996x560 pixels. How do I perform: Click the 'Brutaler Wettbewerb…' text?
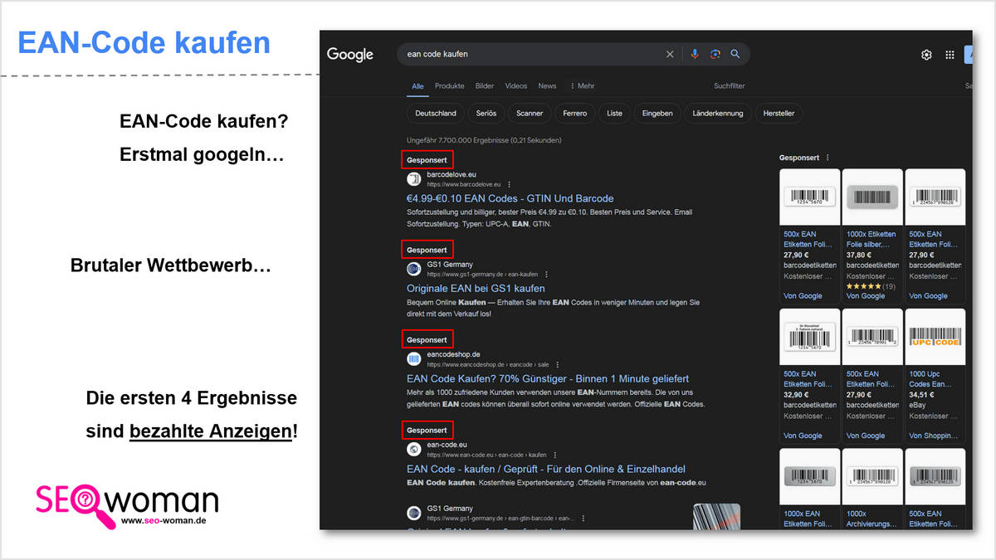point(171,266)
